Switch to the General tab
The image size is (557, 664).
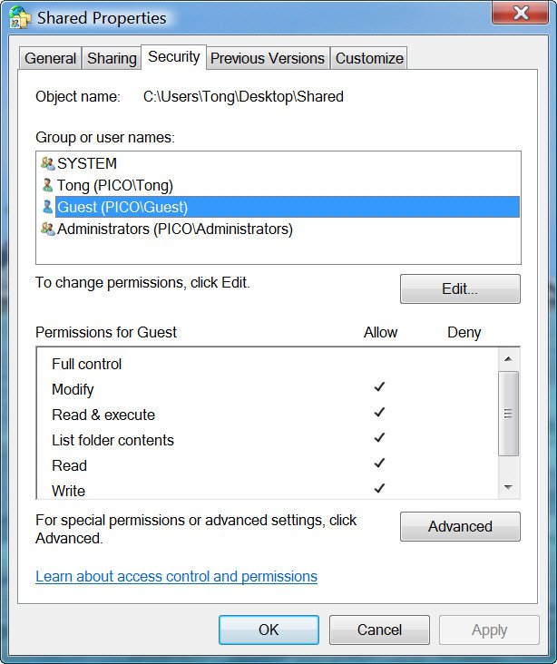tap(50, 58)
